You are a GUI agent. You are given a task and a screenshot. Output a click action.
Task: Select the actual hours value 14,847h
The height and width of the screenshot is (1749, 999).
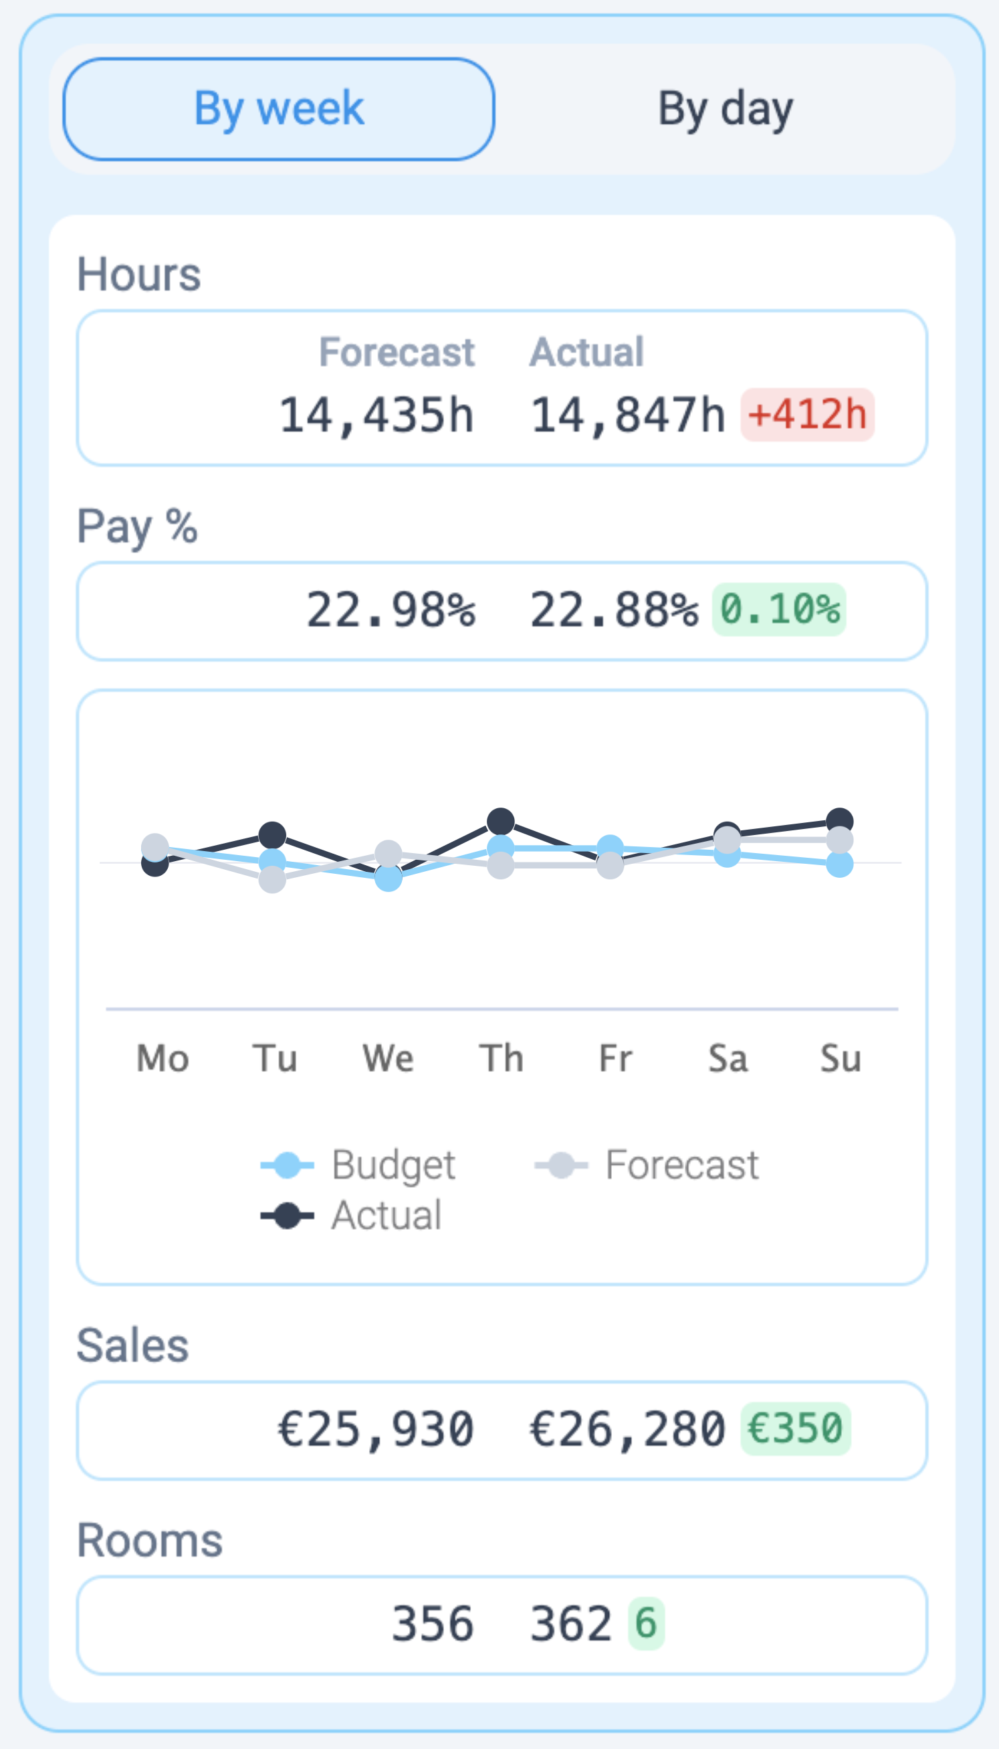tap(628, 416)
